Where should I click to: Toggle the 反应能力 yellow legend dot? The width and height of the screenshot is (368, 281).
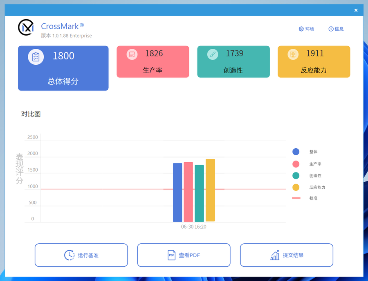pyautogui.click(x=296, y=188)
